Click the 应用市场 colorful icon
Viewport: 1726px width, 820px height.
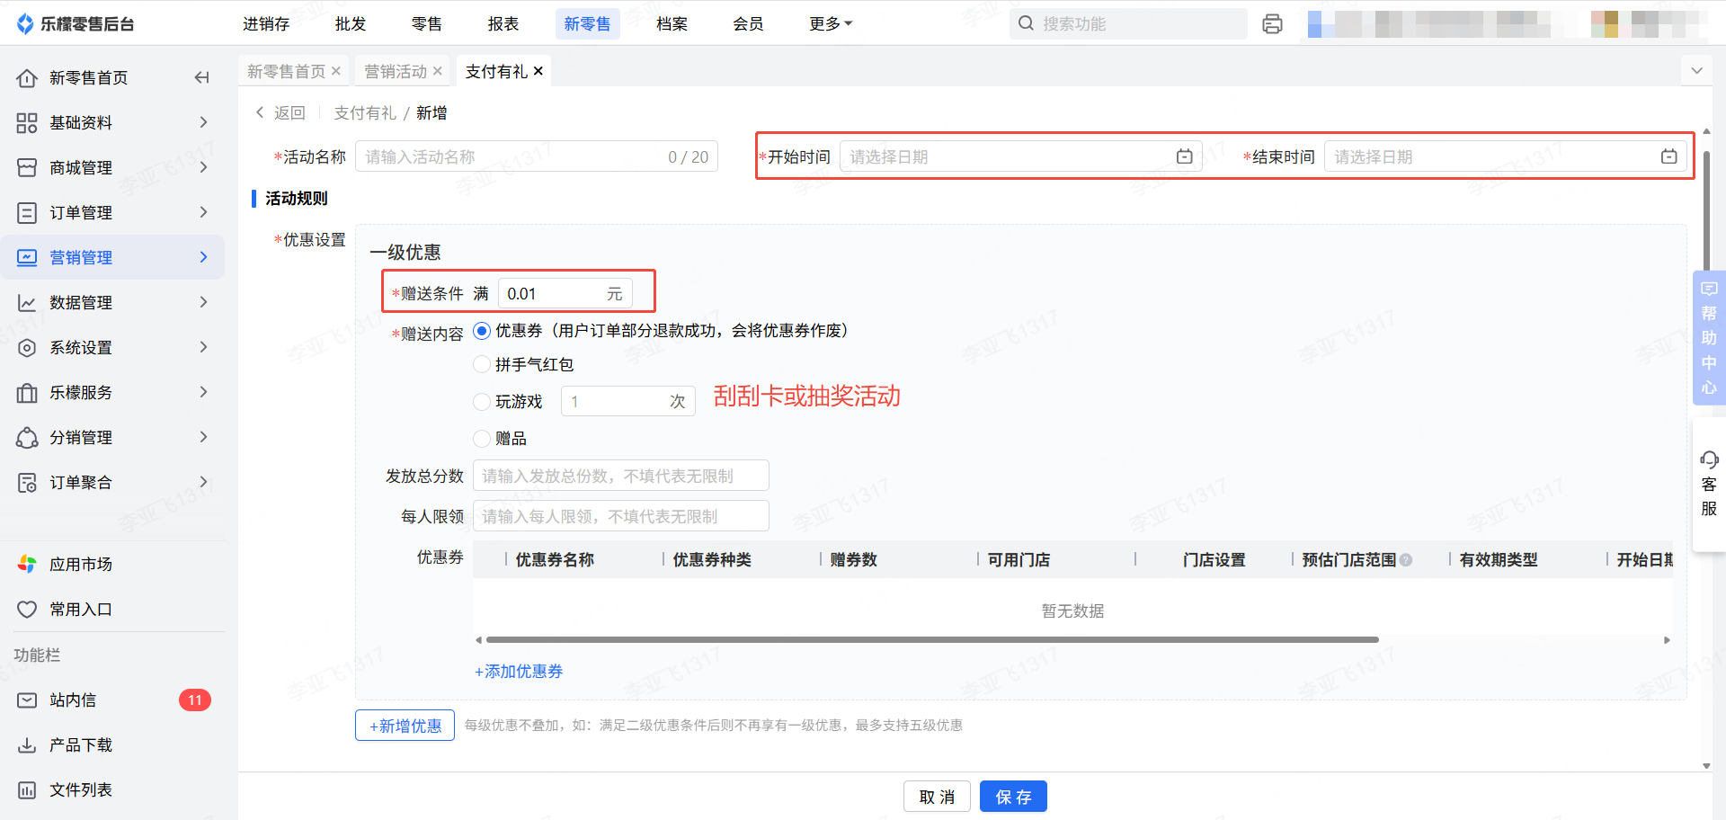[27, 565]
